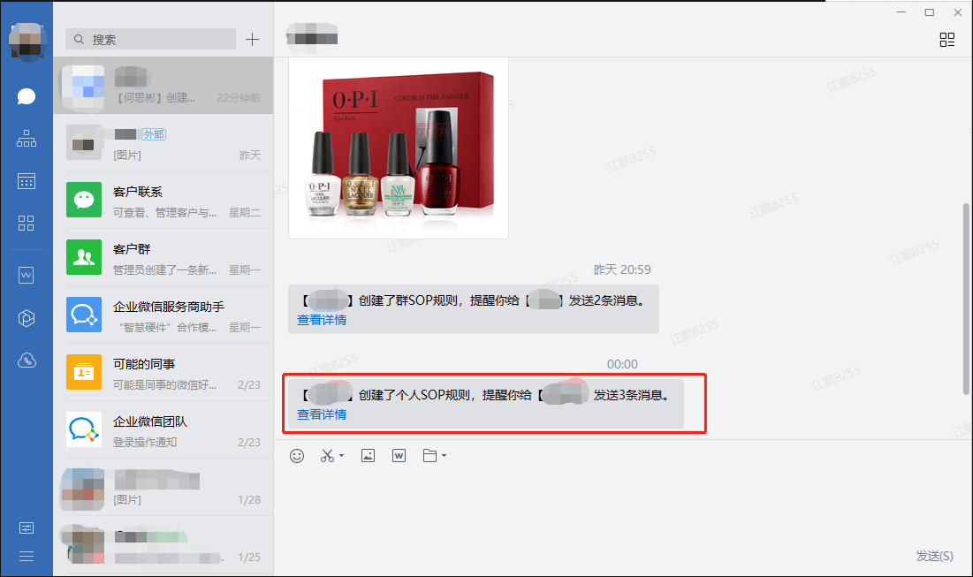Expand the folder options arrow

pyautogui.click(x=444, y=456)
